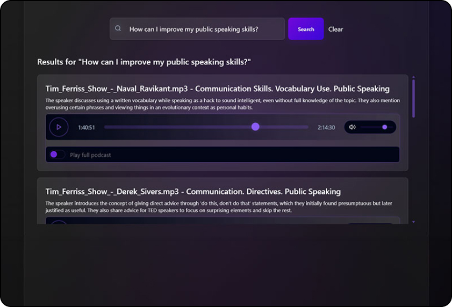Screen dimensions: 452x307
Task: Seek on the Naval Ravikant progress slider
Action: [206, 127]
